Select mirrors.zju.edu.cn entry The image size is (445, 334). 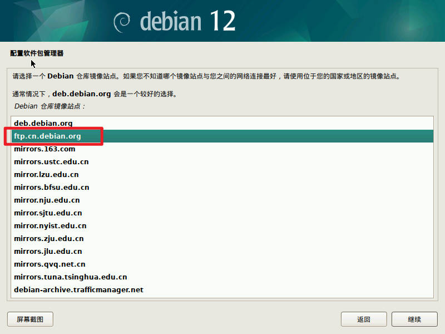click(x=222, y=238)
